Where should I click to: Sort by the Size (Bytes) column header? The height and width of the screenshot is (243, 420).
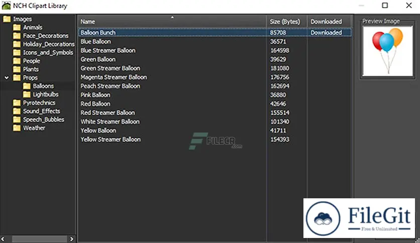[287, 21]
